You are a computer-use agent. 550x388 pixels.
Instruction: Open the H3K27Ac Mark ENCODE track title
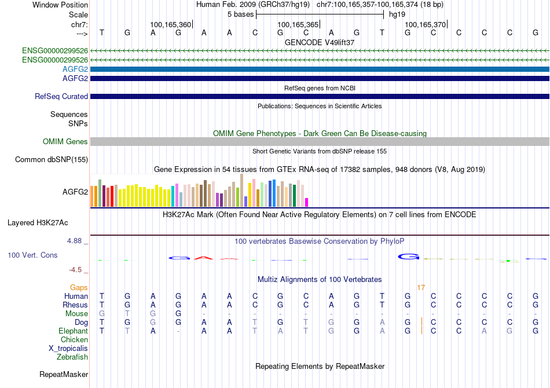[320, 215]
